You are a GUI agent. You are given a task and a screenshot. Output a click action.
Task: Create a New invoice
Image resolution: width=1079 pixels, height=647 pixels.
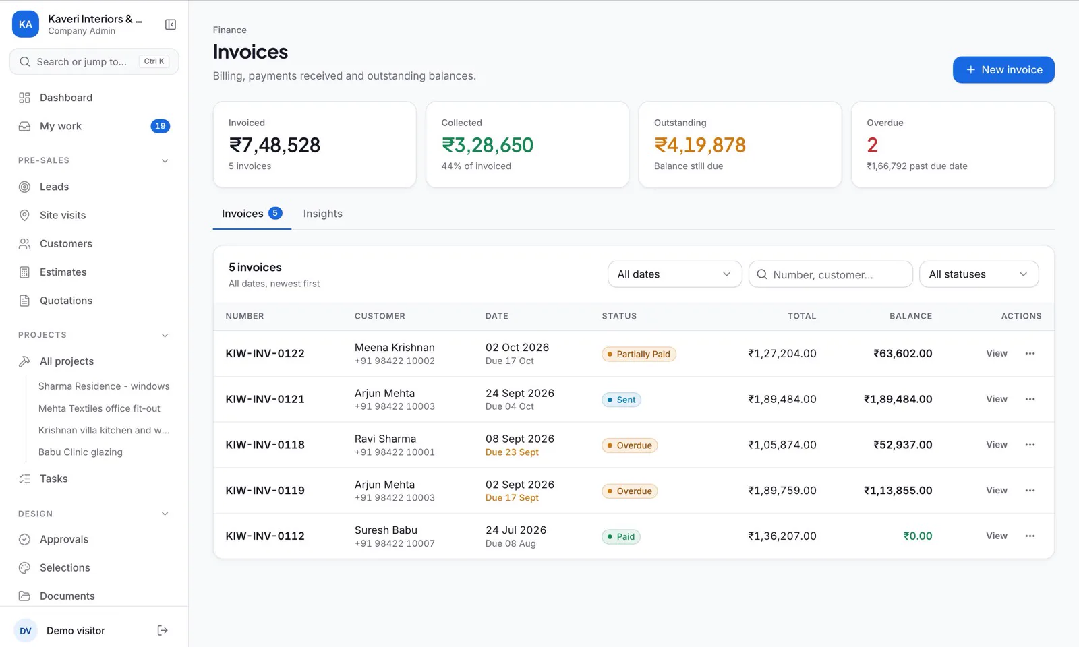[1003, 70]
